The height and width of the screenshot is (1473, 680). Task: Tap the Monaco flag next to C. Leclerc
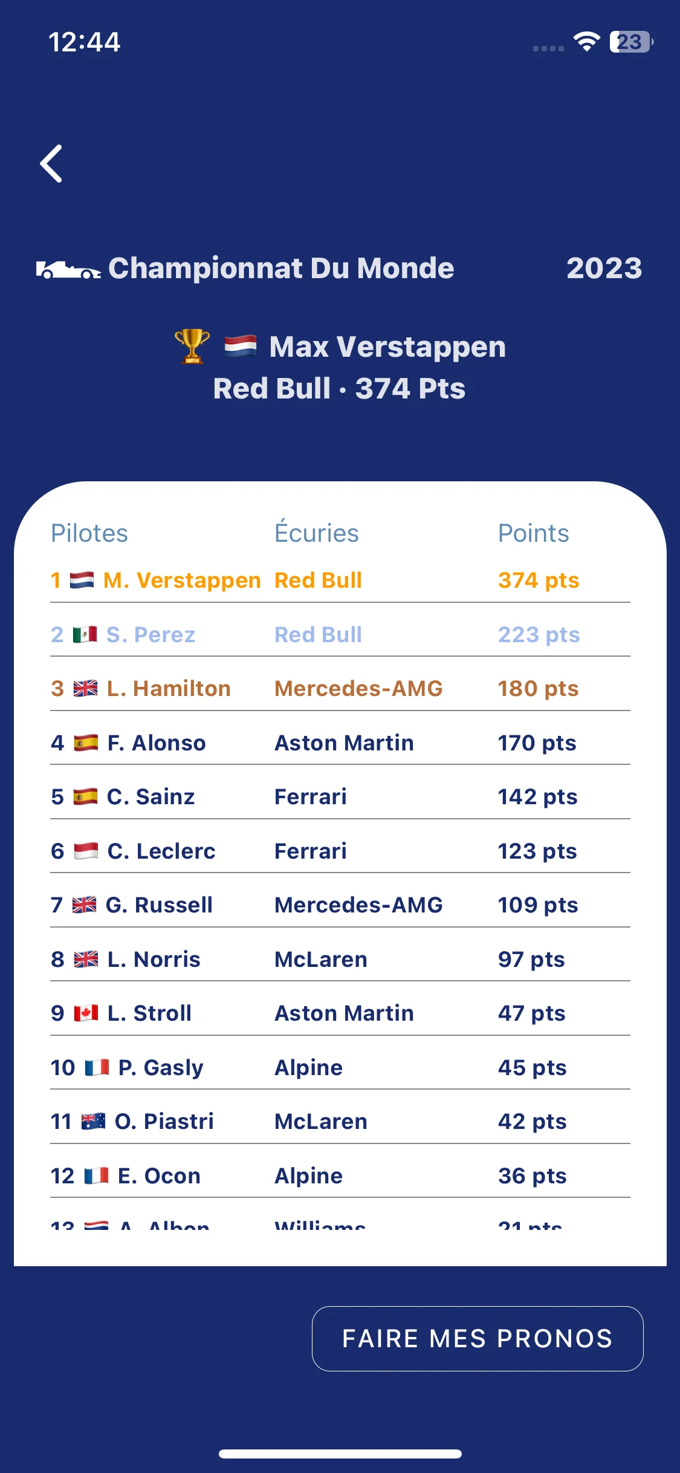86,851
